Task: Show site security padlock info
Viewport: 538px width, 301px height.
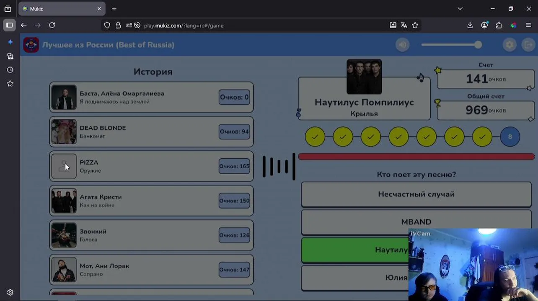Action: [118, 25]
